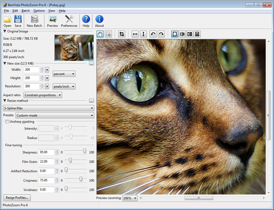The width and height of the screenshot is (274, 210).
Task: Toggle single preview view mode
Action: pyautogui.click(x=174, y=34)
